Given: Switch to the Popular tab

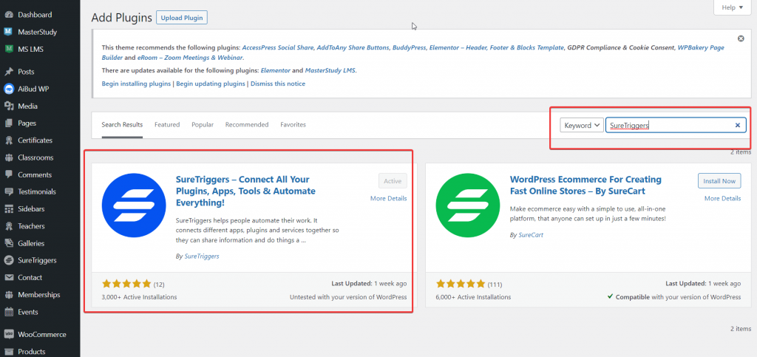Looking at the screenshot, I should (203, 124).
